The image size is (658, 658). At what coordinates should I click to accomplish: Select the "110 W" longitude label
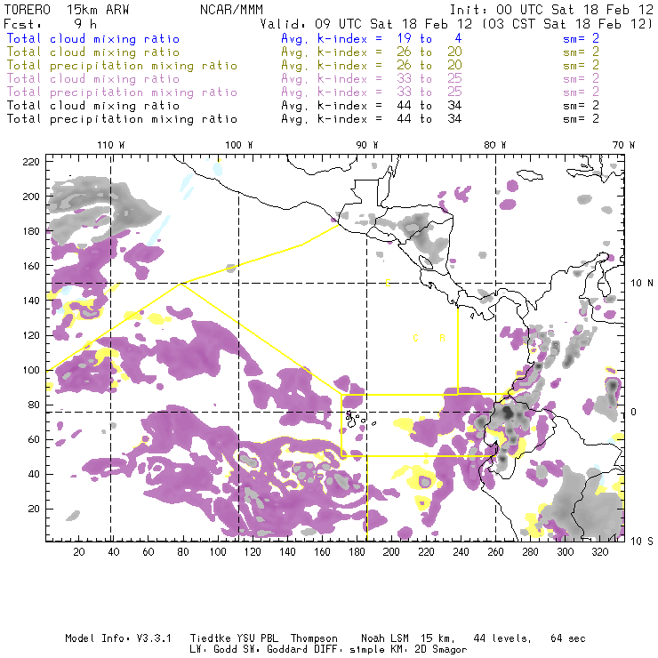(111, 145)
